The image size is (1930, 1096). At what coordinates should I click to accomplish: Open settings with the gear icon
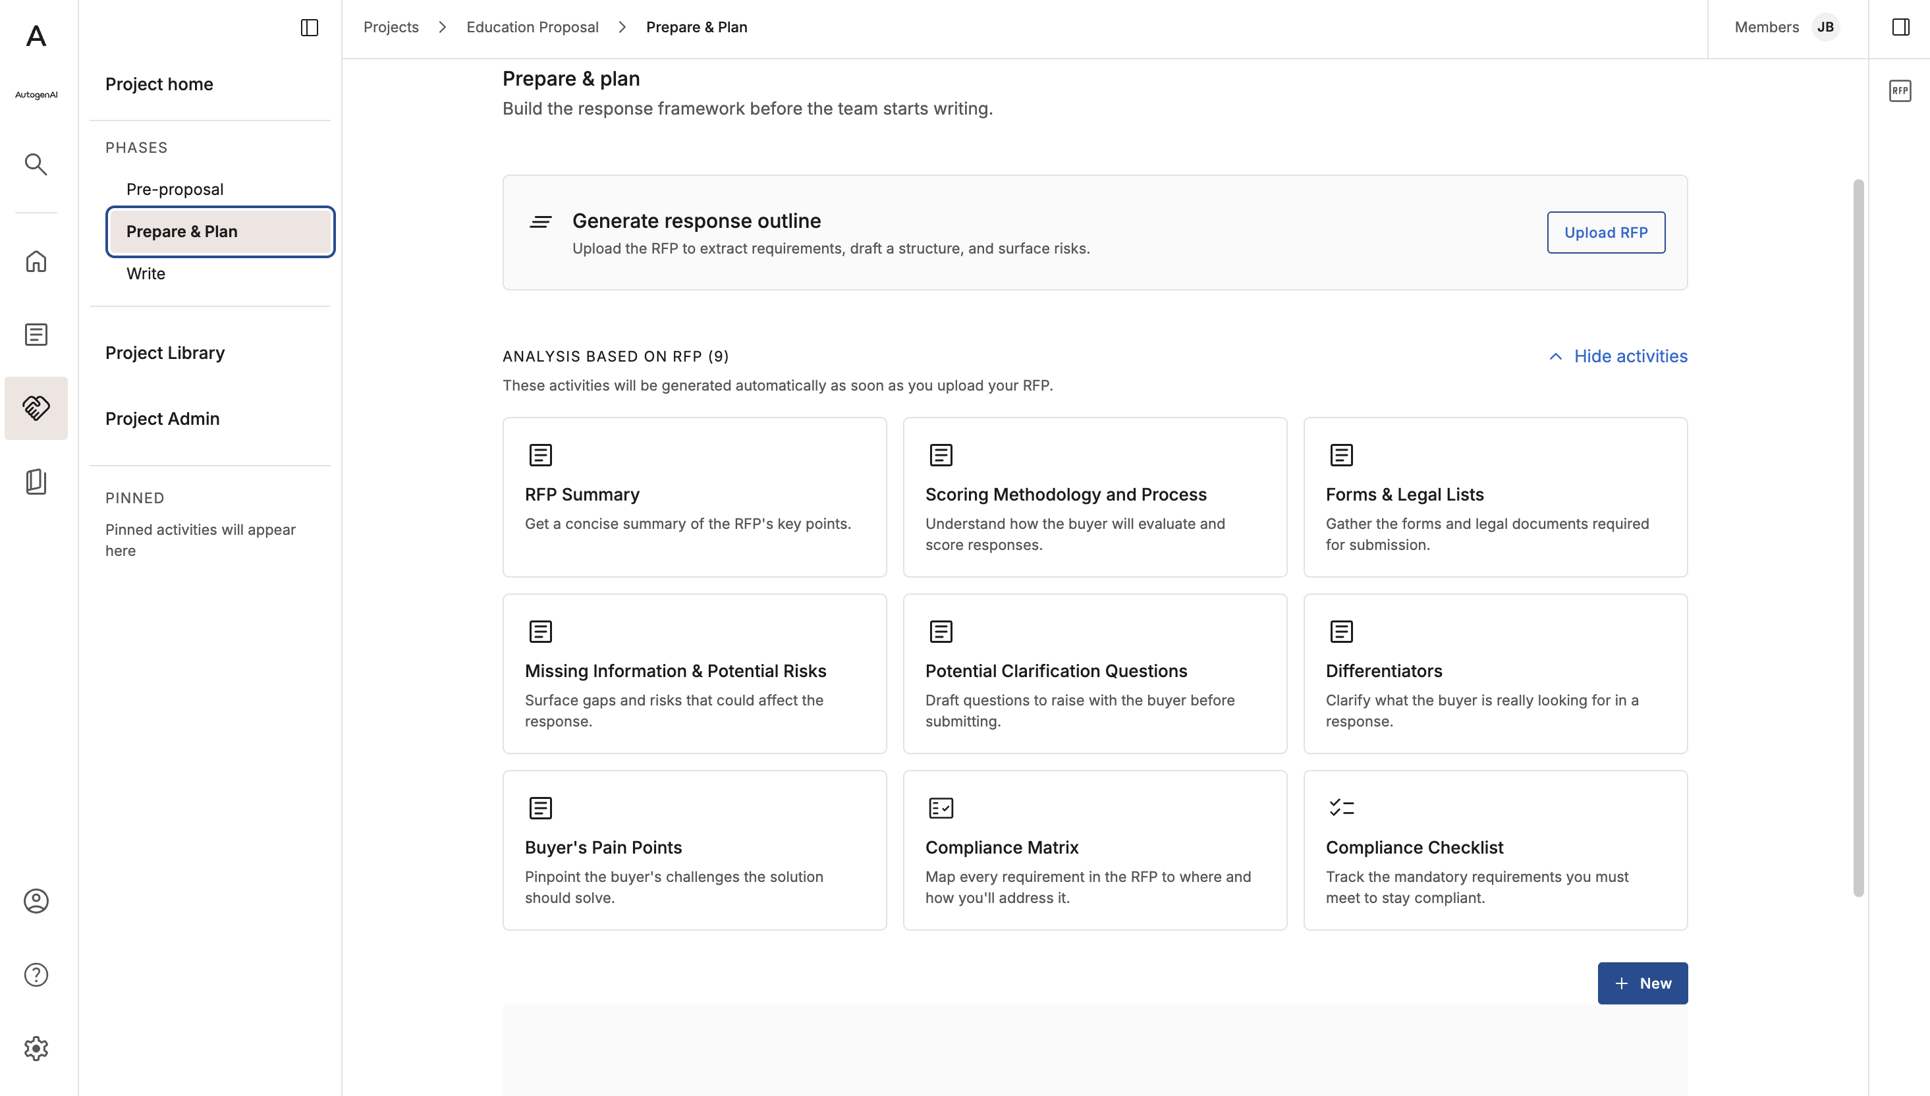pos(36,1049)
